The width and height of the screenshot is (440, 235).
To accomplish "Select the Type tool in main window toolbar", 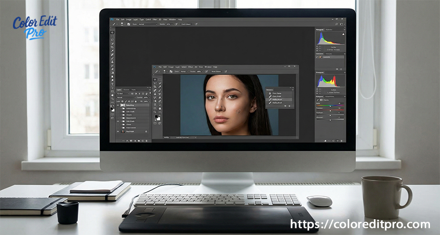I will pos(112,84).
